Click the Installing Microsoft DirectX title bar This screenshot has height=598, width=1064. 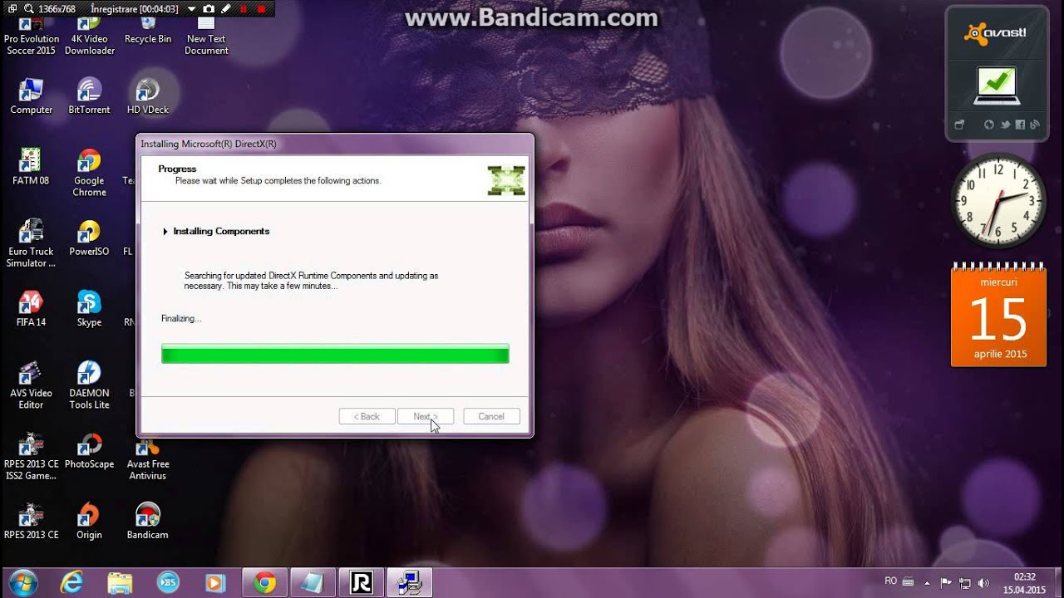pyautogui.click(x=335, y=144)
